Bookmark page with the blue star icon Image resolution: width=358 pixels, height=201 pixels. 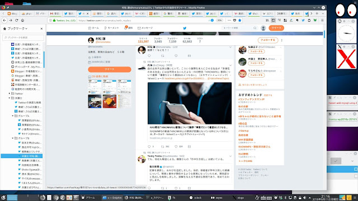(240, 20)
